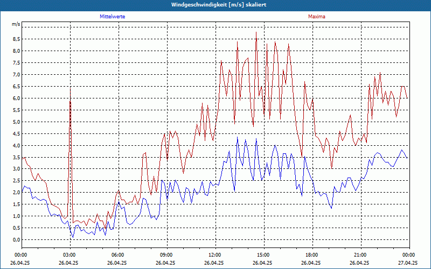Click the 8,0 y-axis value
Image resolution: width=431 pixels, height=269 pixels.
(16, 51)
